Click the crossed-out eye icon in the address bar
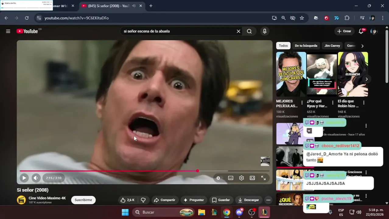This screenshot has height=219, width=389. (x=293, y=18)
